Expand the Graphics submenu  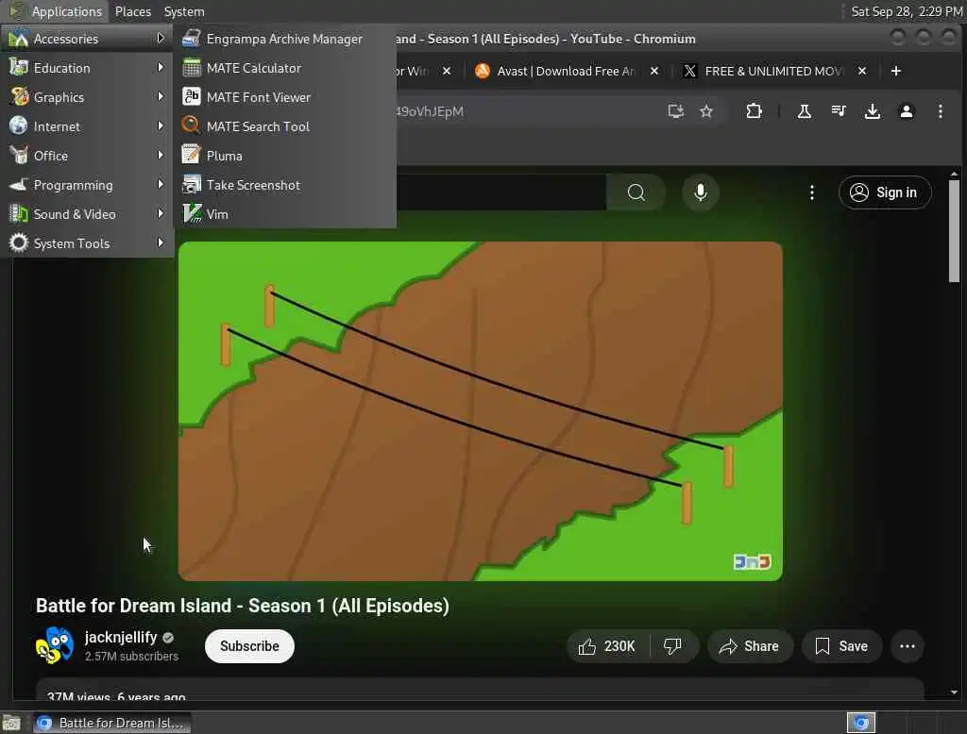(87, 97)
